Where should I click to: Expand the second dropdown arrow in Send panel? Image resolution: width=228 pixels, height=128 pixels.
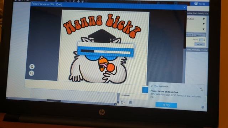(x=203, y=24)
